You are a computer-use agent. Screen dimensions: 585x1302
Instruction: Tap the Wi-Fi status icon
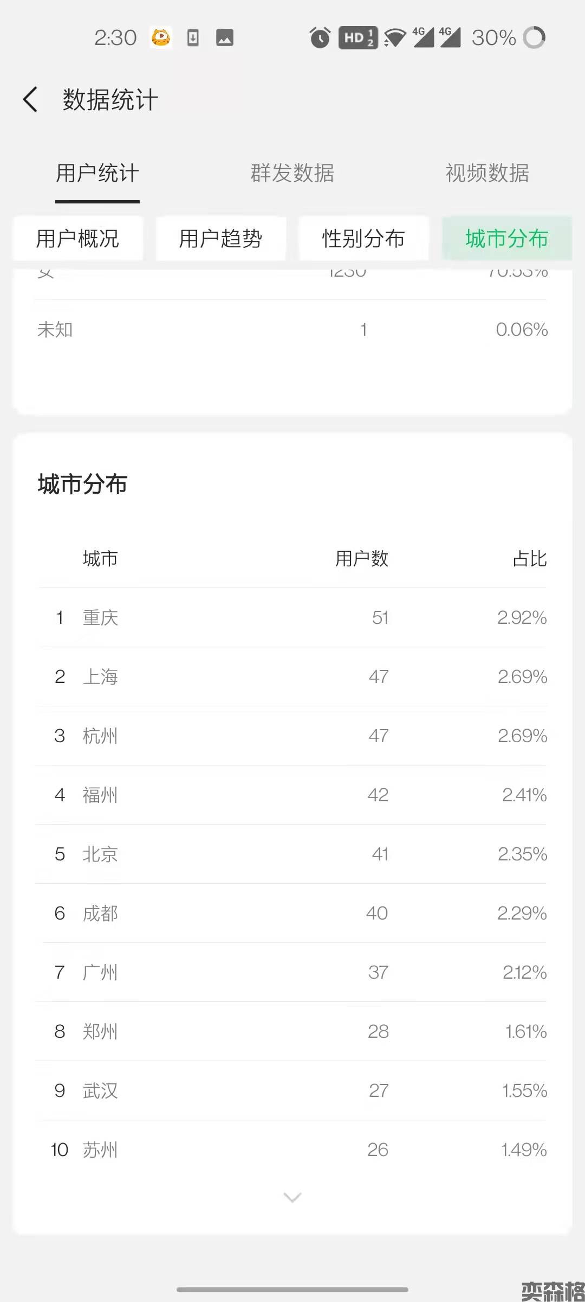pos(395,38)
